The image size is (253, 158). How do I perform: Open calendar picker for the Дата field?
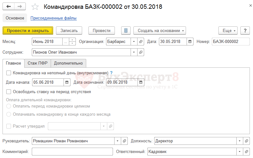[x=190, y=41]
